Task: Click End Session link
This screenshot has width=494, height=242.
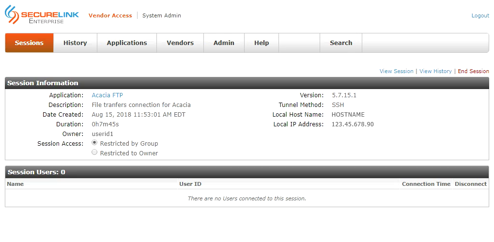Action: tap(473, 71)
